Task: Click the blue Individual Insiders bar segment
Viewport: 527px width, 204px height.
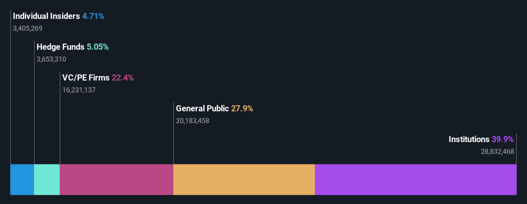Action: coord(22,179)
